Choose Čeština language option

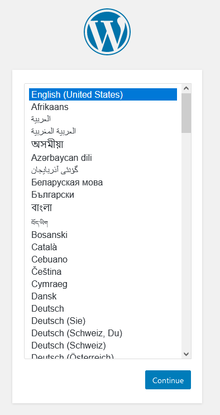point(103,271)
